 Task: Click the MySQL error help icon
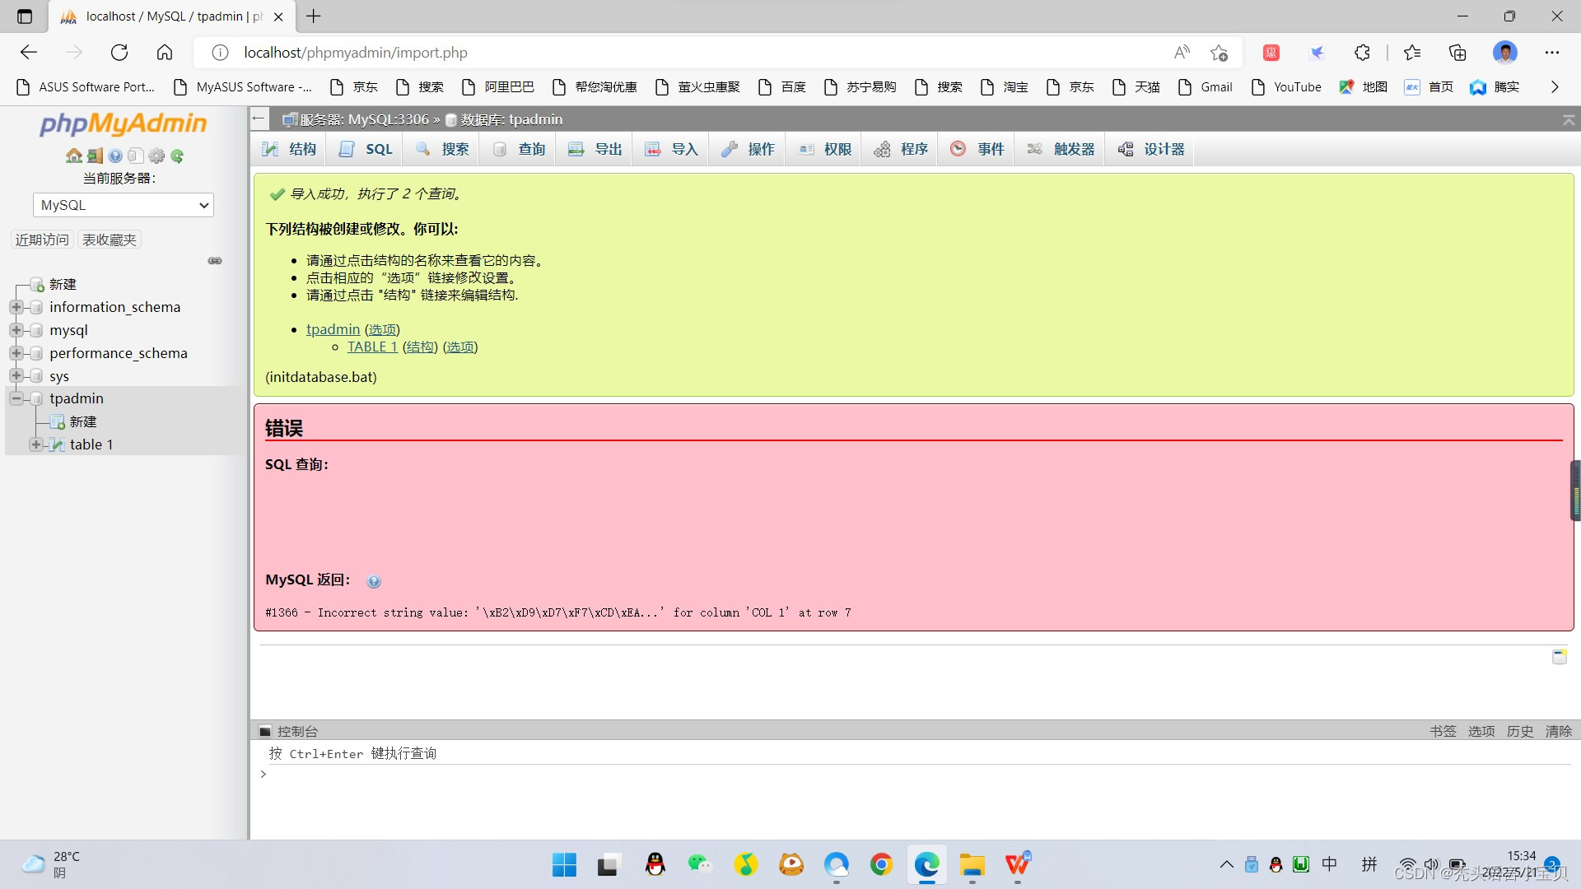click(x=374, y=581)
